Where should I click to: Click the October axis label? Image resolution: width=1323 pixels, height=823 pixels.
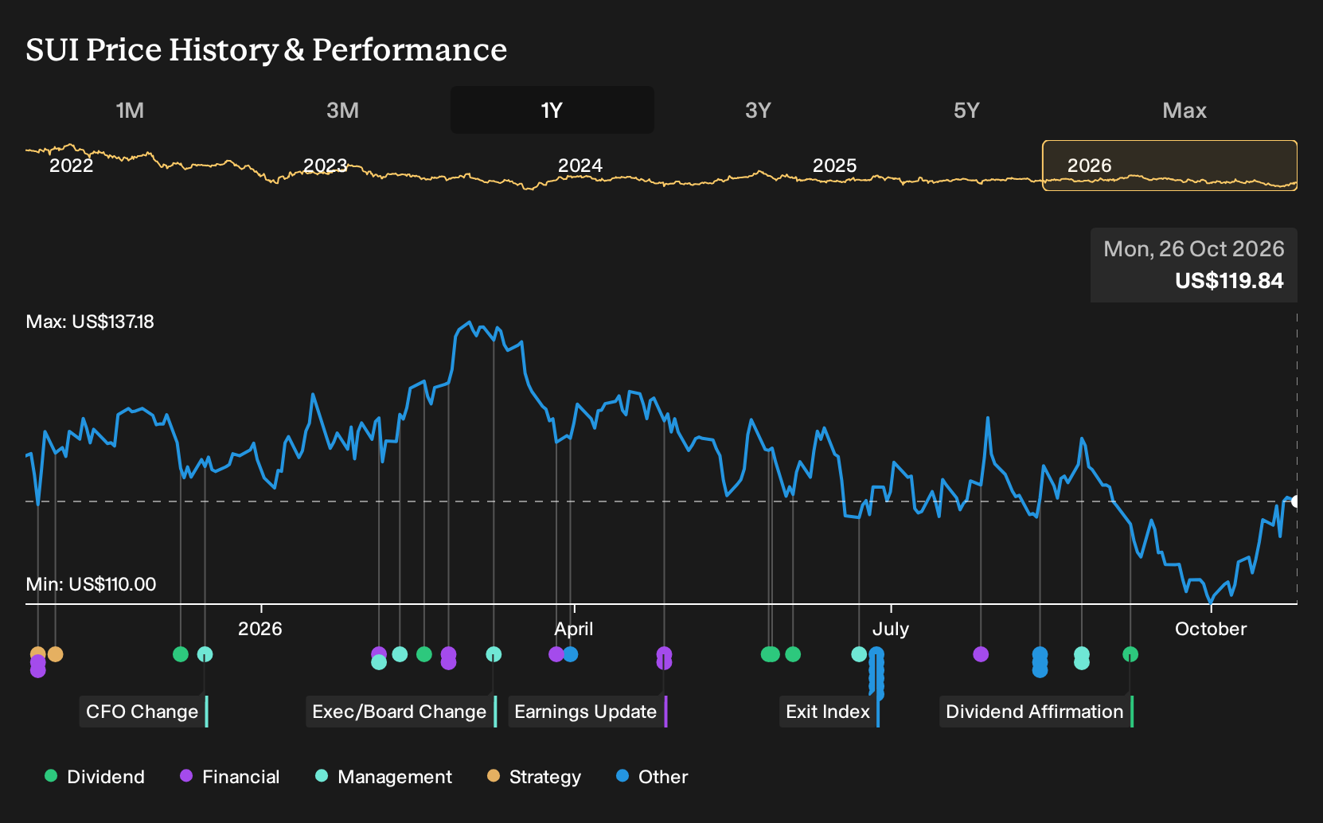click(1211, 629)
